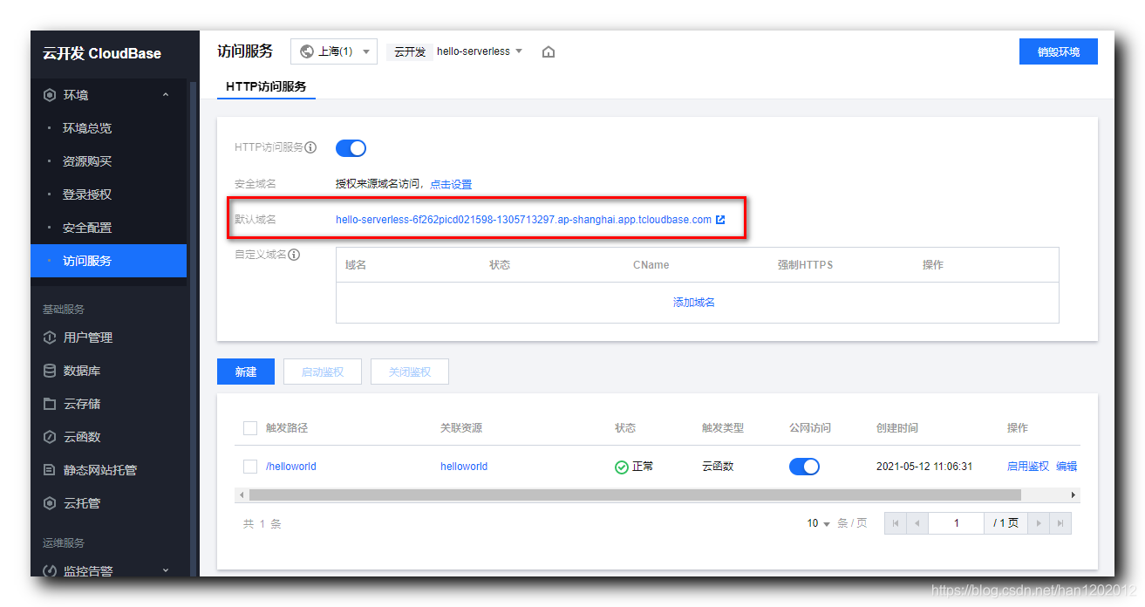Image resolution: width=1145 pixels, height=607 pixels.
Task: Go to previous page in pagination
Action: tap(917, 523)
